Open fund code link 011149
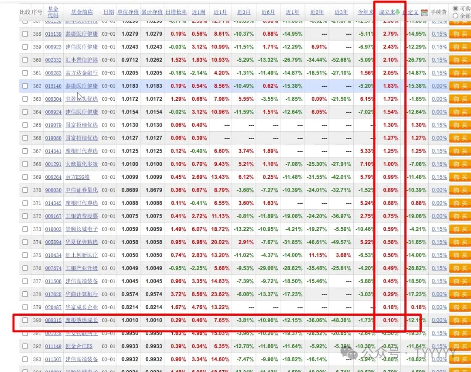471x372 pixels. click(x=53, y=346)
